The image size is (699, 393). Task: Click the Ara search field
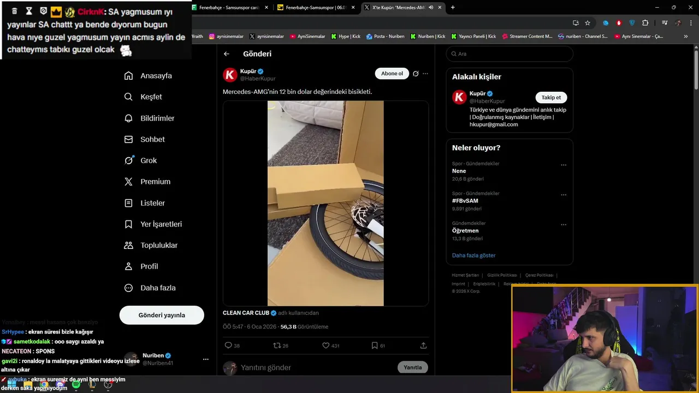tap(510, 54)
